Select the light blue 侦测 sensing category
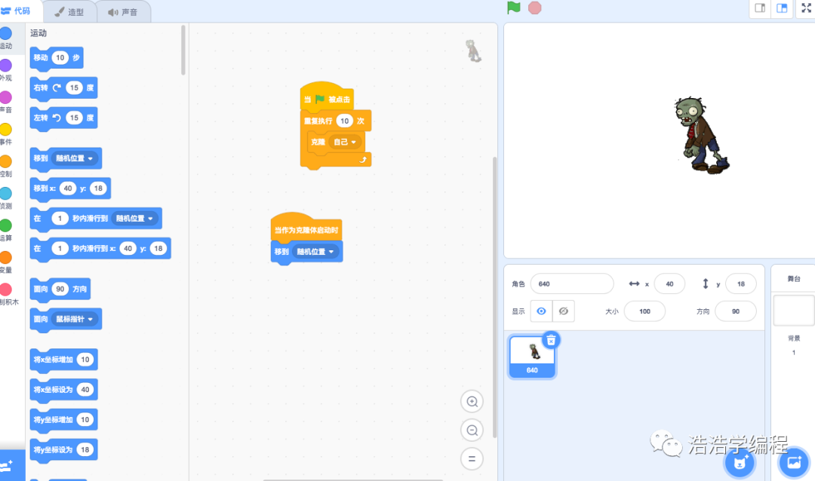 (6, 193)
